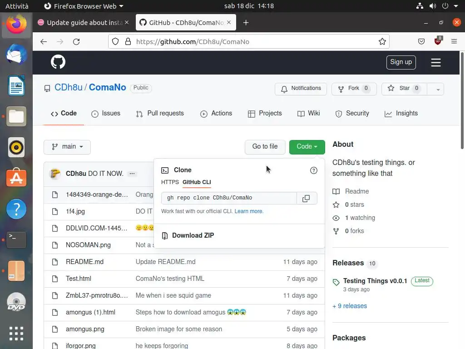Show tracking protection shield info
The image size is (465, 349).
click(115, 41)
